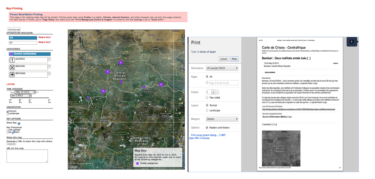The image size is (375, 179).
Task: Open the Destination printer dropdown
Action: coord(222,68)
